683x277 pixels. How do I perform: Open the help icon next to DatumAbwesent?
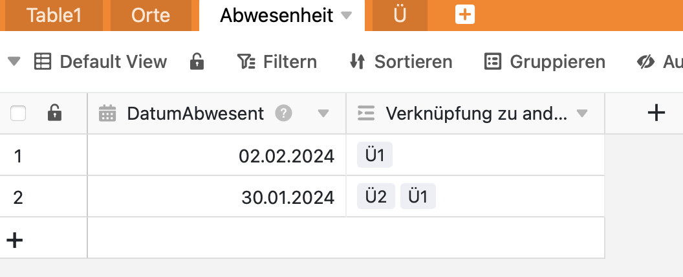[x=283, y=114]
